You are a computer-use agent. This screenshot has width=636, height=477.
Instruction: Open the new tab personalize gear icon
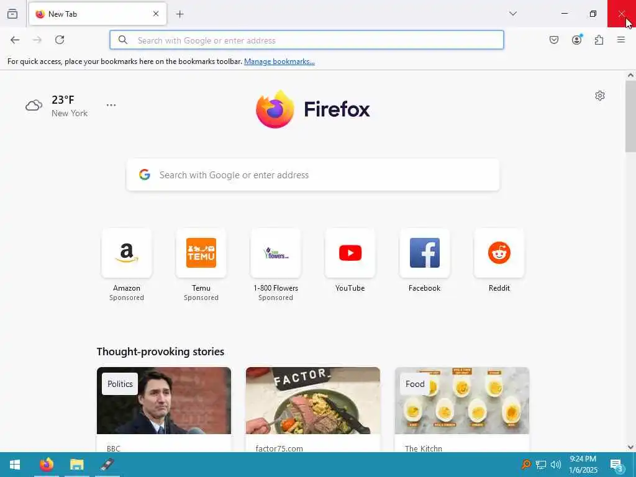[600, 96]
